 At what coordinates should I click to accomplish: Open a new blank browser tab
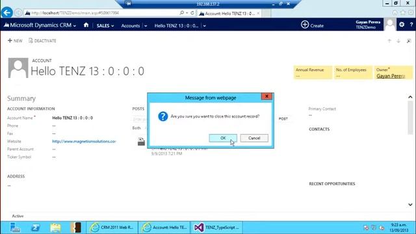click(x=266, y=13)
